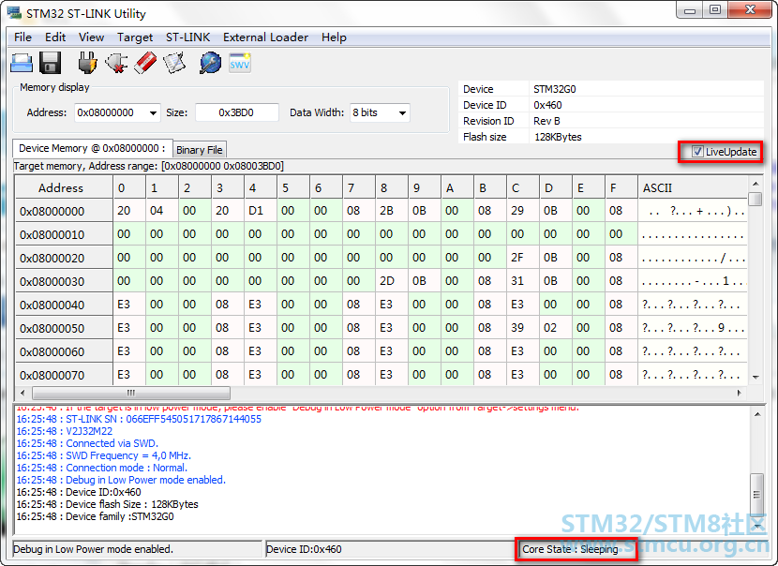778x566 pixels.
Task: Select row address 0x08000050
Action: [64, 328]
